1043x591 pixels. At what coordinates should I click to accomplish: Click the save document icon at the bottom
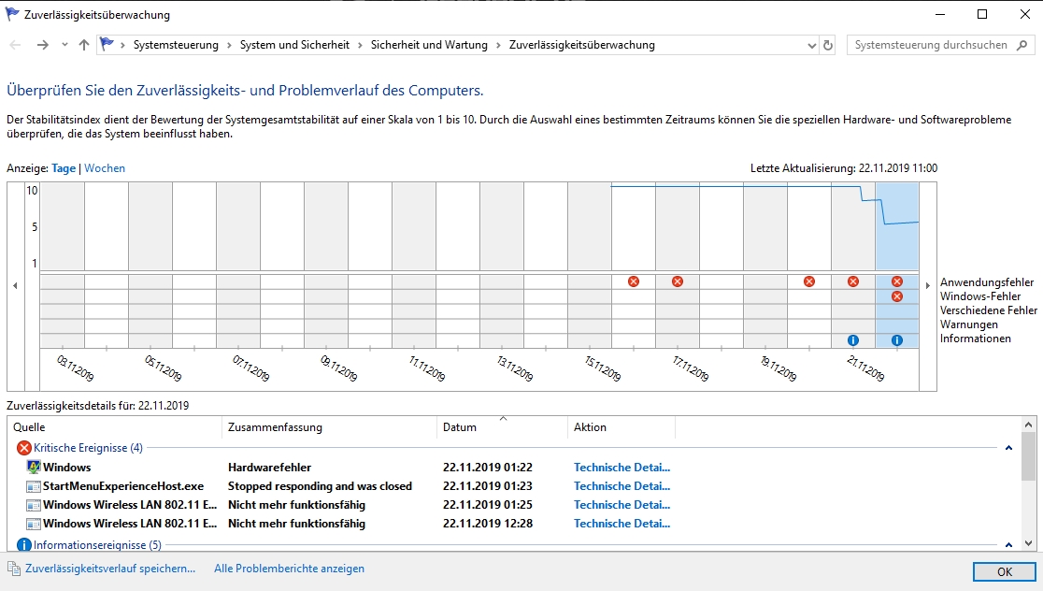coord(14,569)
